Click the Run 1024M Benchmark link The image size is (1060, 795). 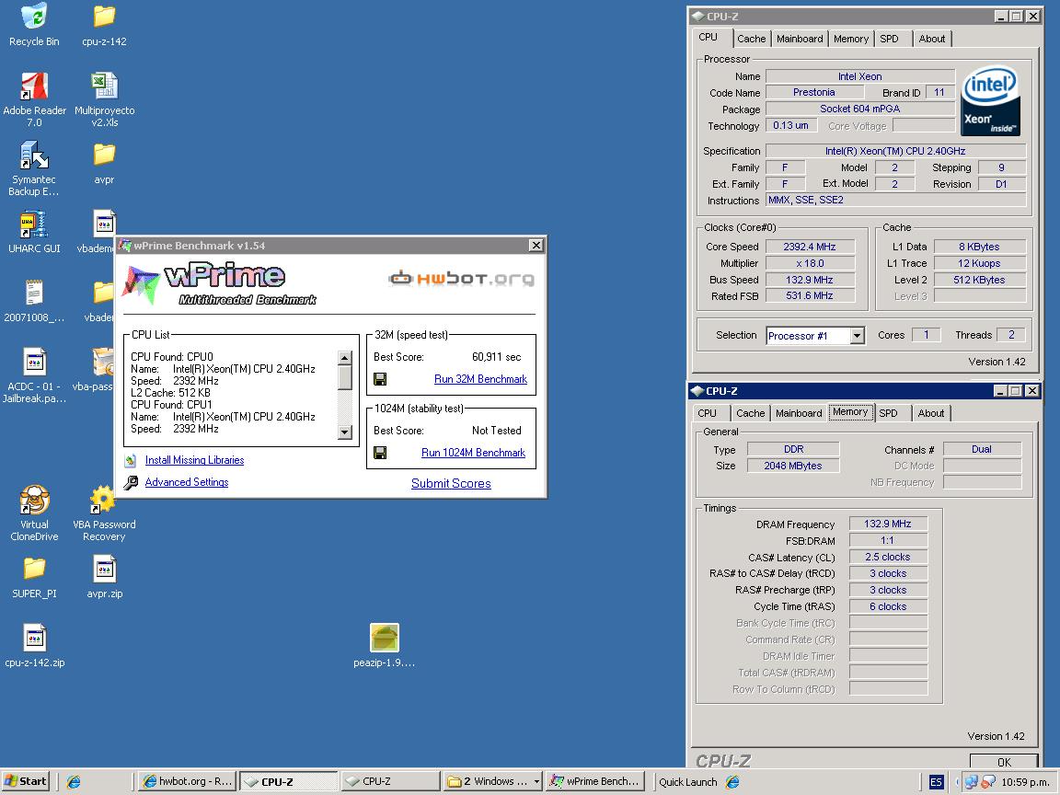(473, 453)
